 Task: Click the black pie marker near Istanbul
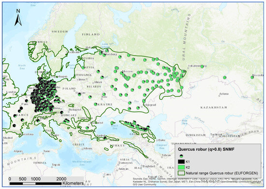point(105,138)
